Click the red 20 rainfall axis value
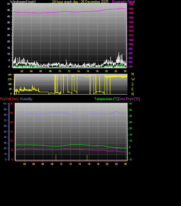The width and height of the screenshot is (181, 206). tap(11, 122)
